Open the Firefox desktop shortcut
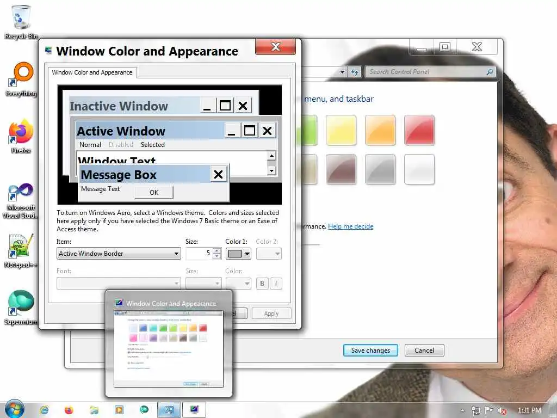 pos(21,136)
